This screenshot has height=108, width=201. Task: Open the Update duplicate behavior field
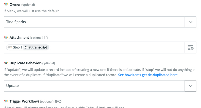pos(94,86)
